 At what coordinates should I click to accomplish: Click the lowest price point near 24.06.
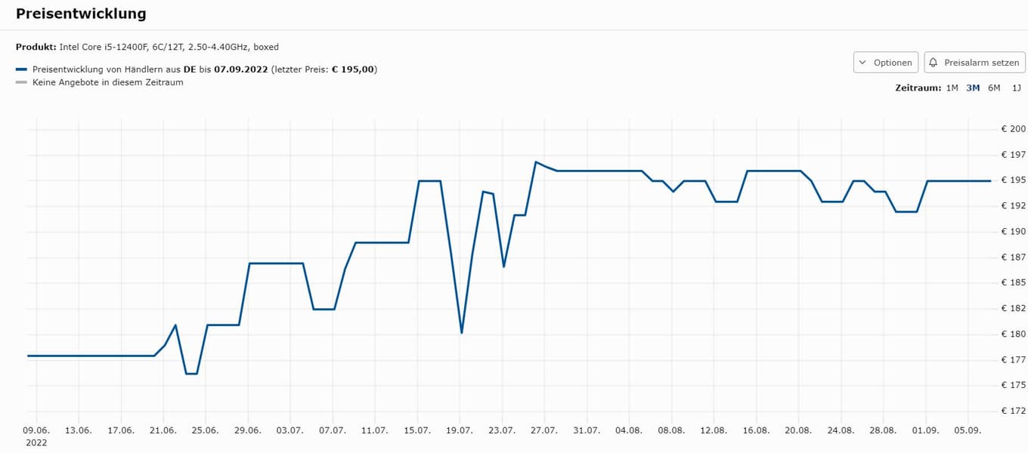tap(191, 374)
